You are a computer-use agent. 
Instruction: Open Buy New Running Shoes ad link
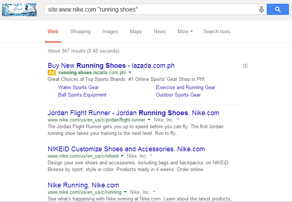pos(111,66)
